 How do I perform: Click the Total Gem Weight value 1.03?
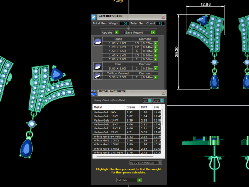124,23
